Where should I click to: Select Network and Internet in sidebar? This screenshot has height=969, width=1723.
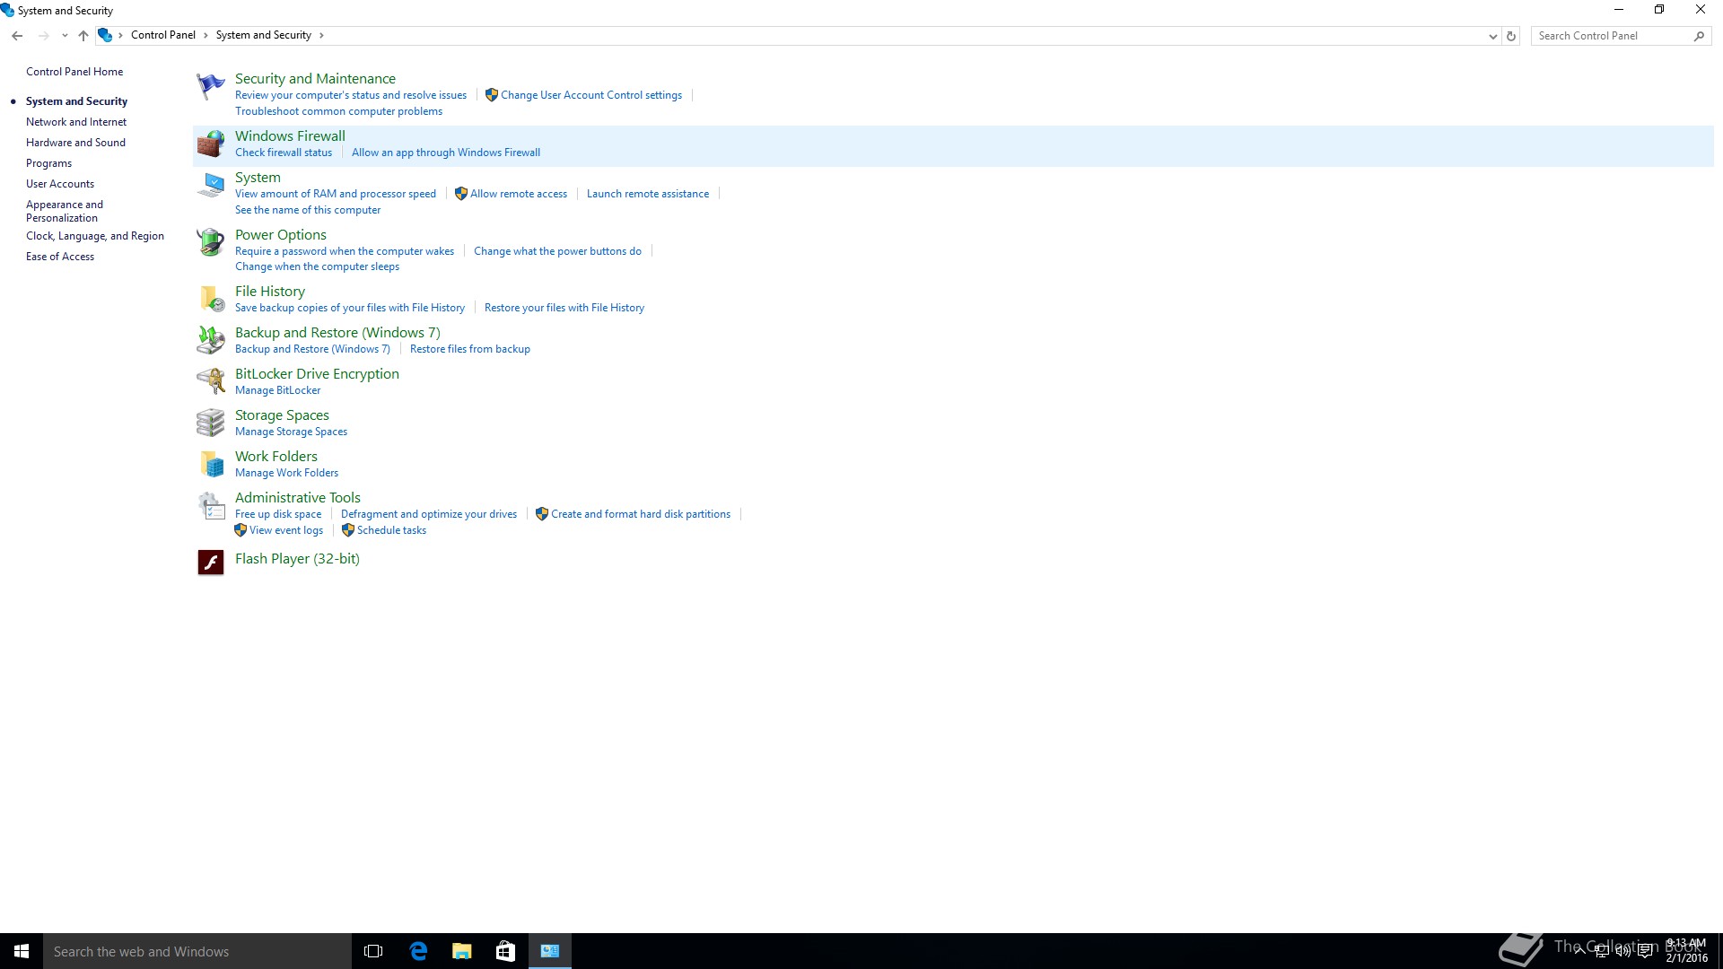[x=76, y=122]
